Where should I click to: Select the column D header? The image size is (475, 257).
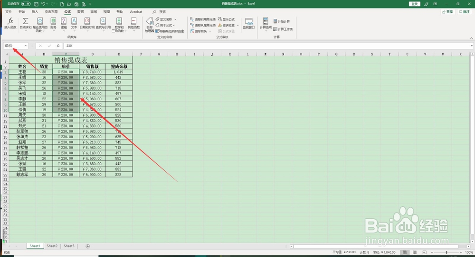pos(93,54)
